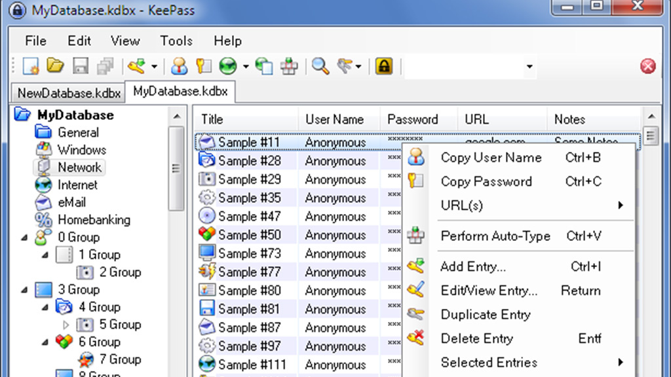Viewport: 671px width, 377px height.
Task: Click the Show Entries keys toolbar icon
Action: coord(345,66)
